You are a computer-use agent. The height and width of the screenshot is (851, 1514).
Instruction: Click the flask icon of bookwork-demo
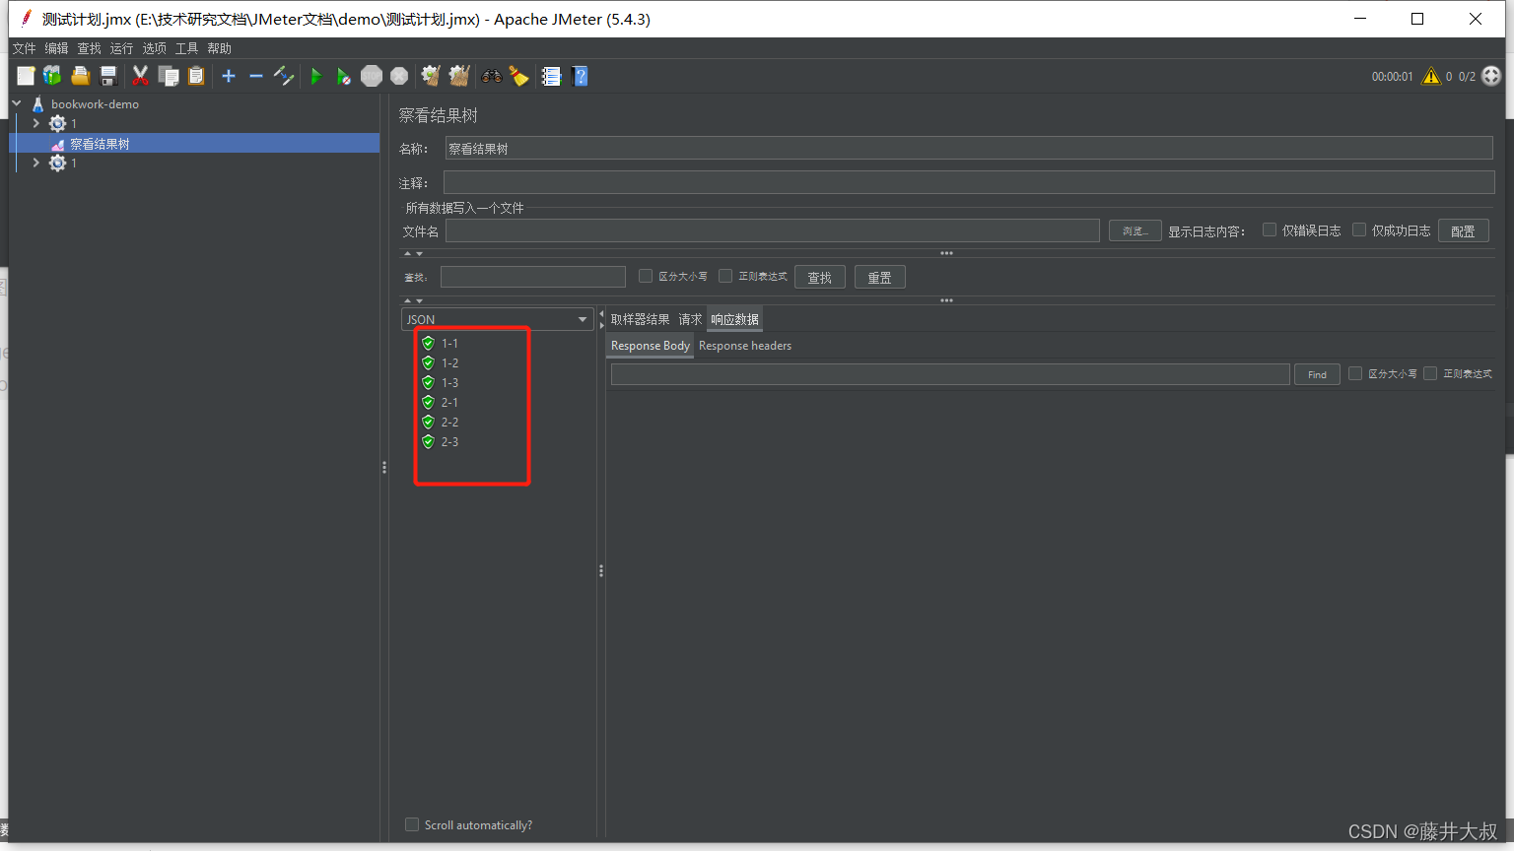click(38, 103)
